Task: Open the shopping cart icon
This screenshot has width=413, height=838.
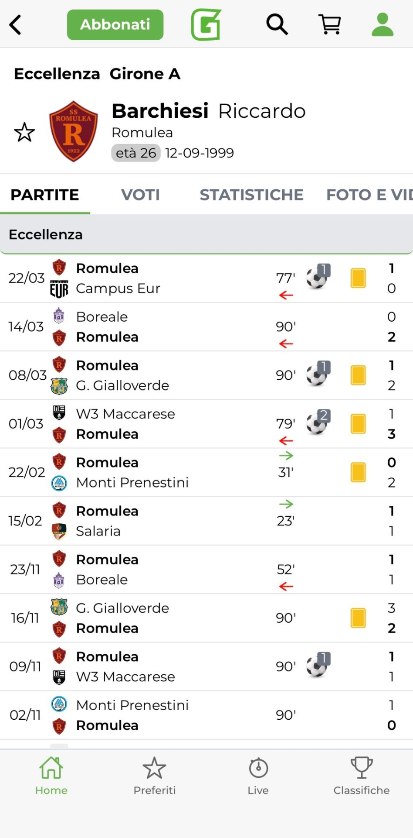Action: [330, 24]
